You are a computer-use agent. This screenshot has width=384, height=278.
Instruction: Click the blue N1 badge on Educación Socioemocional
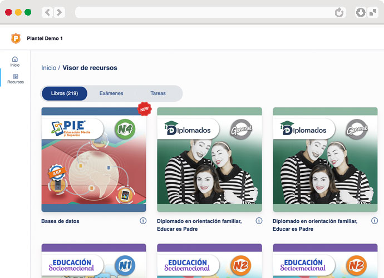pyautogui.click(x=125, y=266)
